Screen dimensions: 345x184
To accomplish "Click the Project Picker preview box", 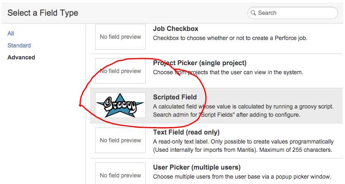I will coord(120,71).
